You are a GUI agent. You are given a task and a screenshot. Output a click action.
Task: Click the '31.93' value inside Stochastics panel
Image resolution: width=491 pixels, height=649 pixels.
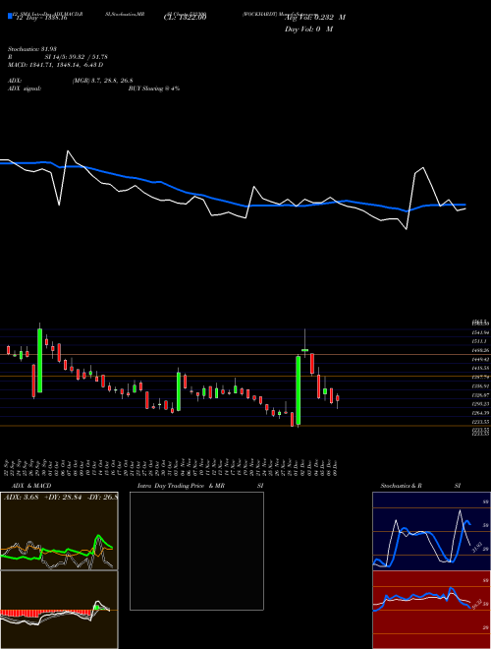coord(475,547)
